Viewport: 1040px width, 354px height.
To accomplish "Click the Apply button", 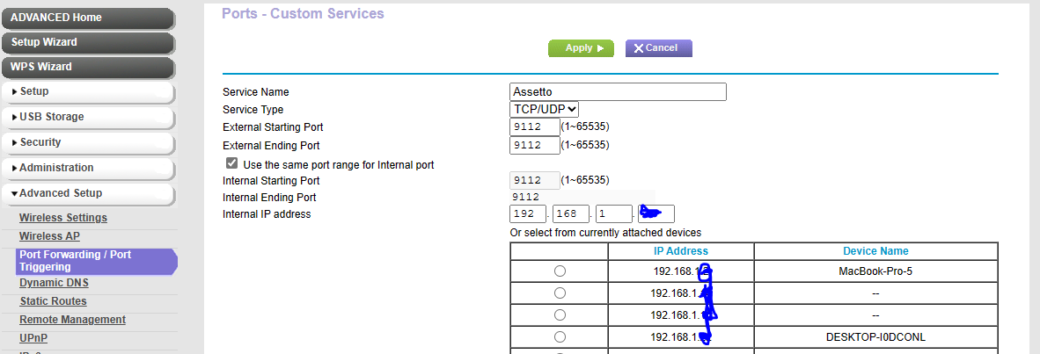I will pos(580,48).
